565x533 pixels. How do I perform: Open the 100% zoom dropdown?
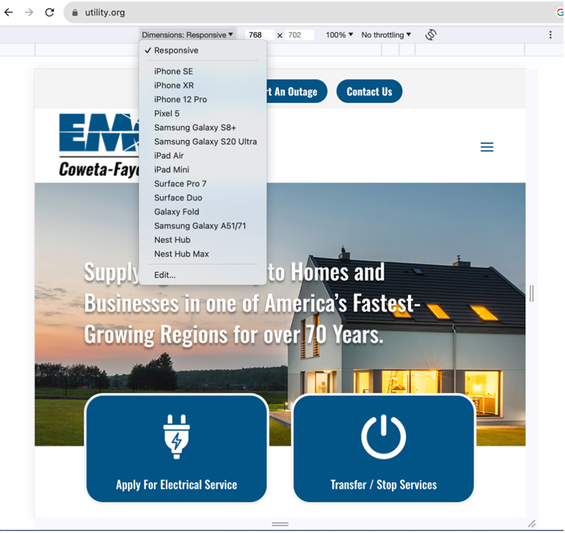pyautogui.click(x=339, y=34)
